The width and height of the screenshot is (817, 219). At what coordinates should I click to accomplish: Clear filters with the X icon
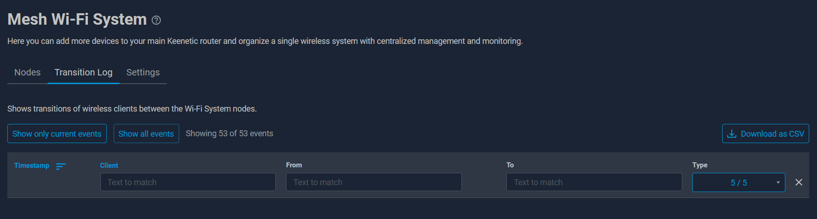pos(799,182)
